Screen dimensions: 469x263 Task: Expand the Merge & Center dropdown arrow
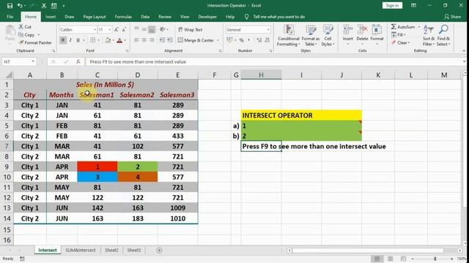click(x=218, y=40)
